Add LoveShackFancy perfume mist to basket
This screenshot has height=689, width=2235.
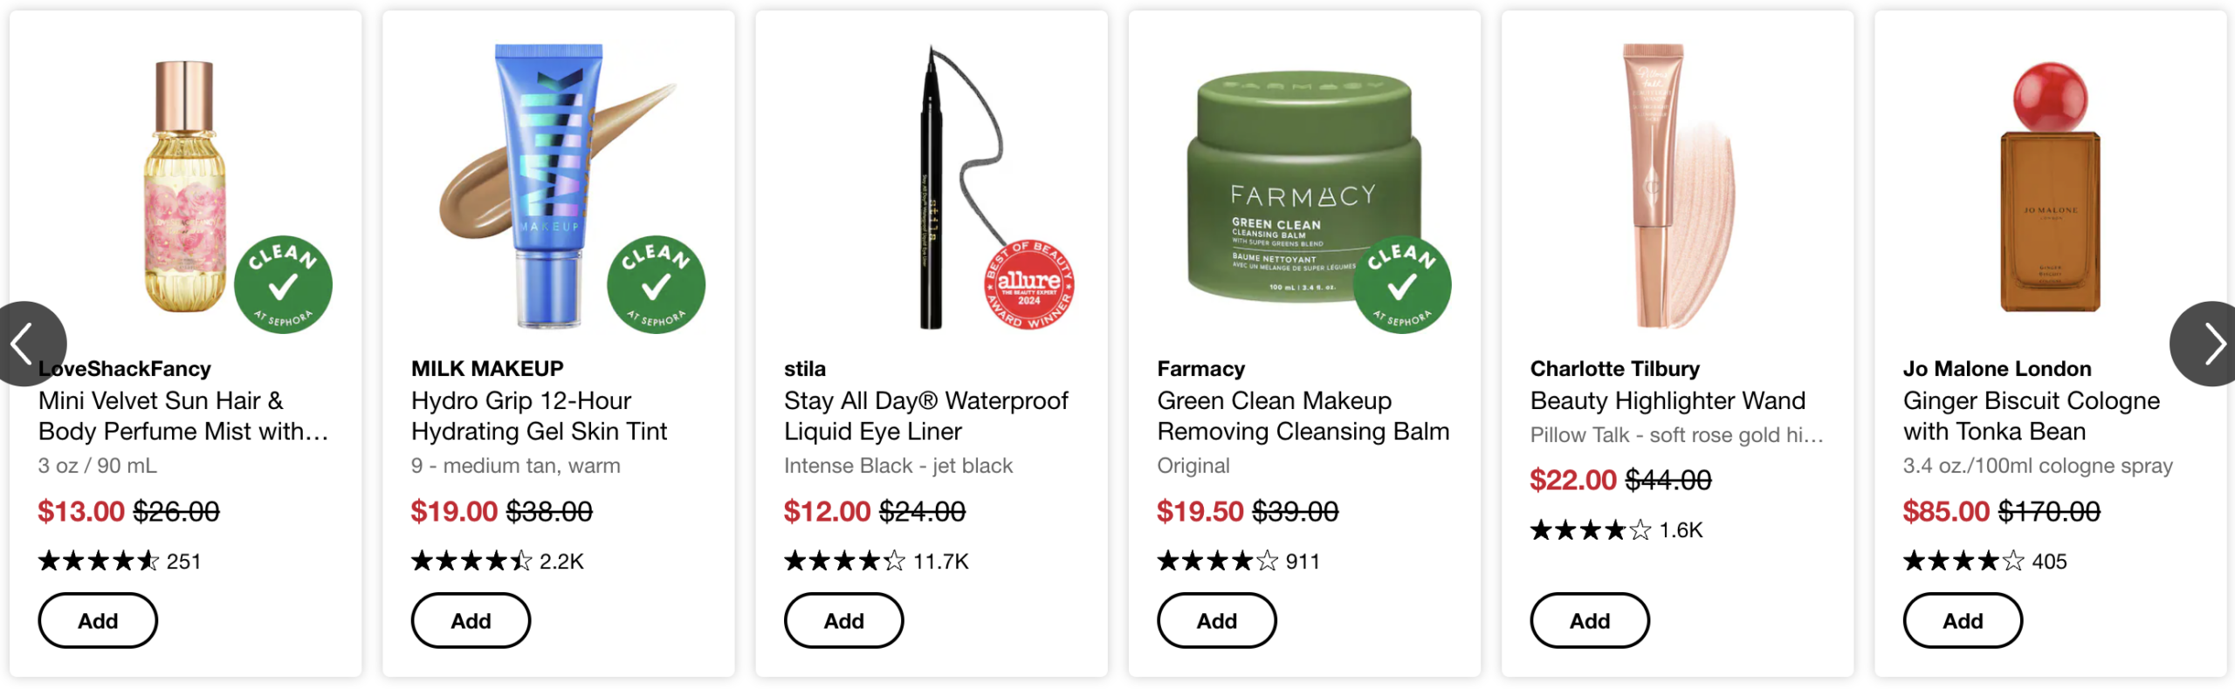[98, 620]
